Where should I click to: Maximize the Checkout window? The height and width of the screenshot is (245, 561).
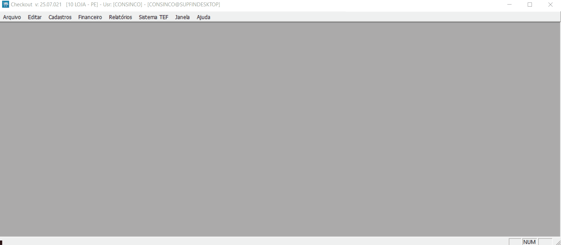(530, 5)
